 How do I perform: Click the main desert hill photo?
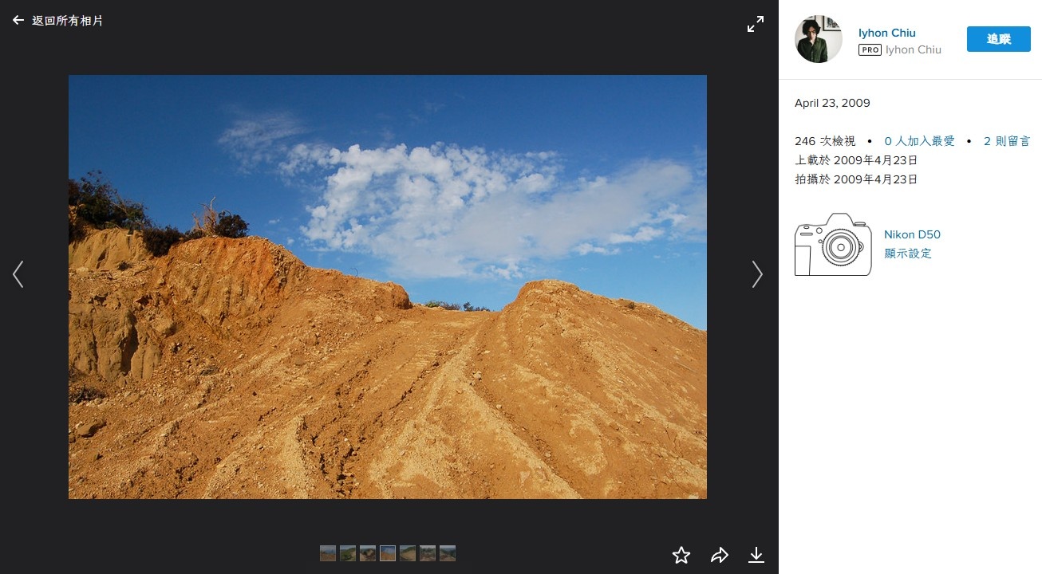pyautogui.click(x=388, y=287)
